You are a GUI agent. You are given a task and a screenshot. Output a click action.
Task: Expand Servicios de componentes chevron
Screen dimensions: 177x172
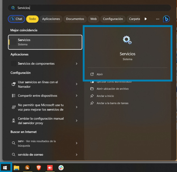[x=76, y=64]
